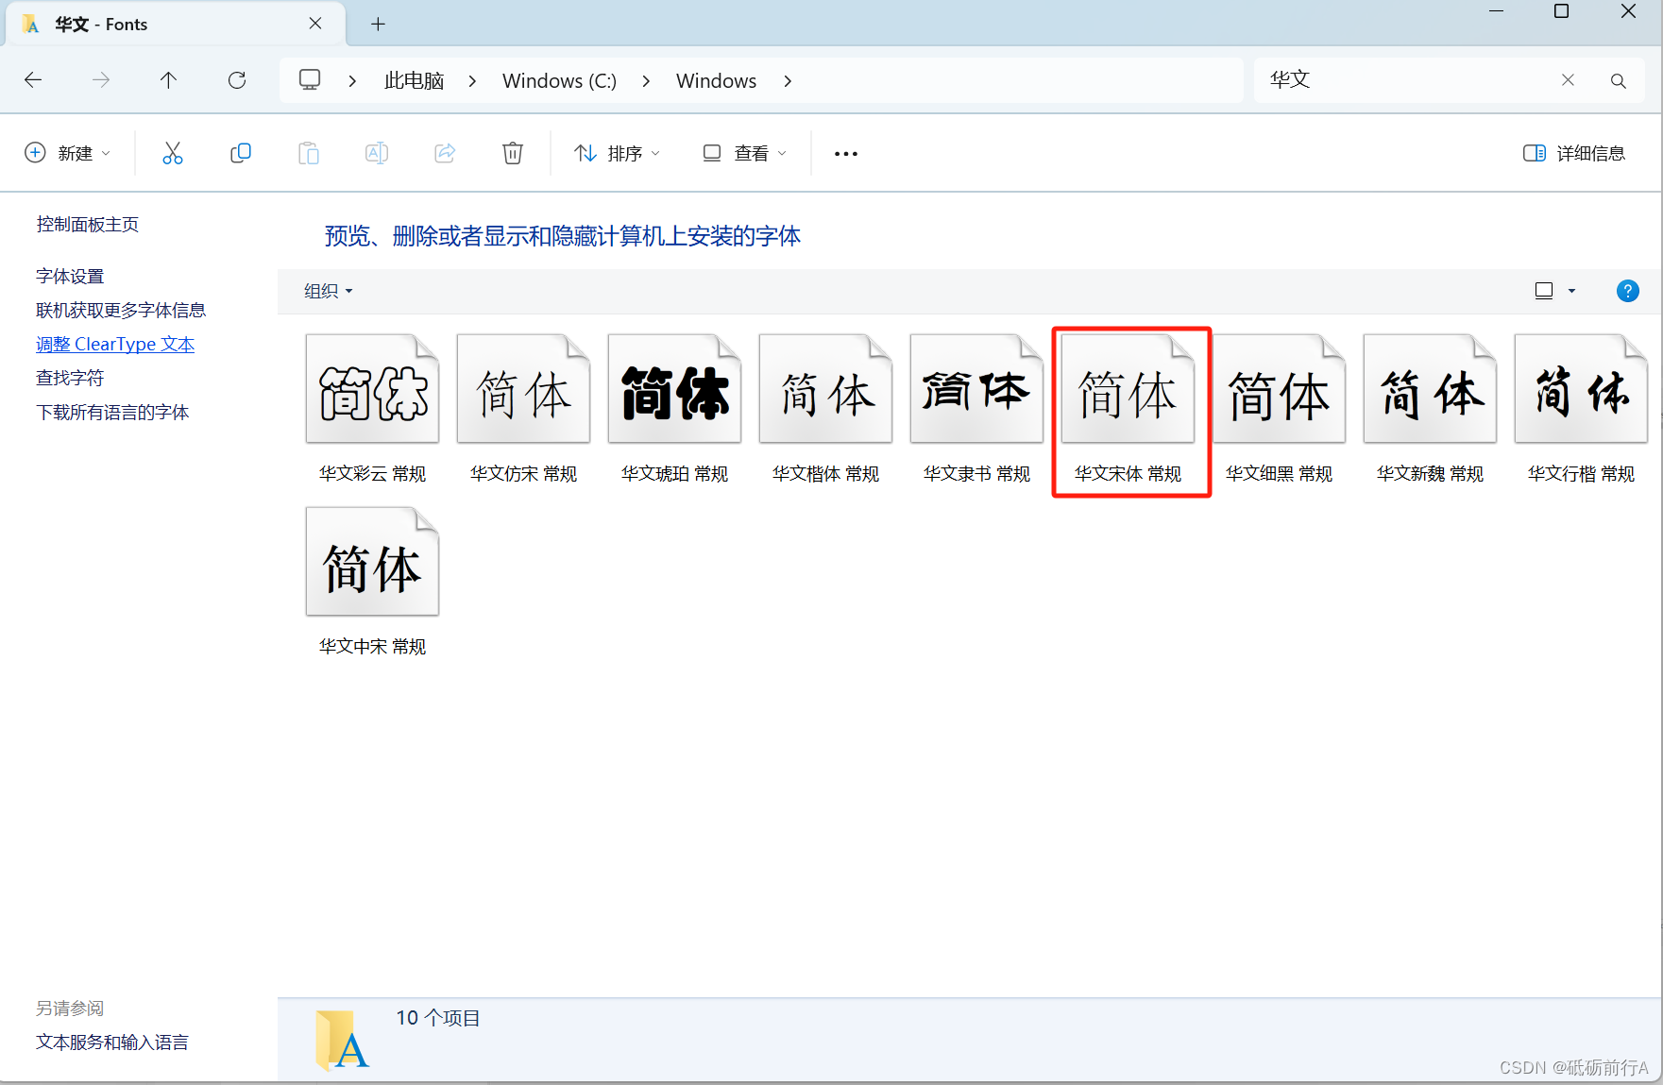Expand the view options arrow beside layout icon
The image size is (1663, 1085).
[x=1572, y=291]
